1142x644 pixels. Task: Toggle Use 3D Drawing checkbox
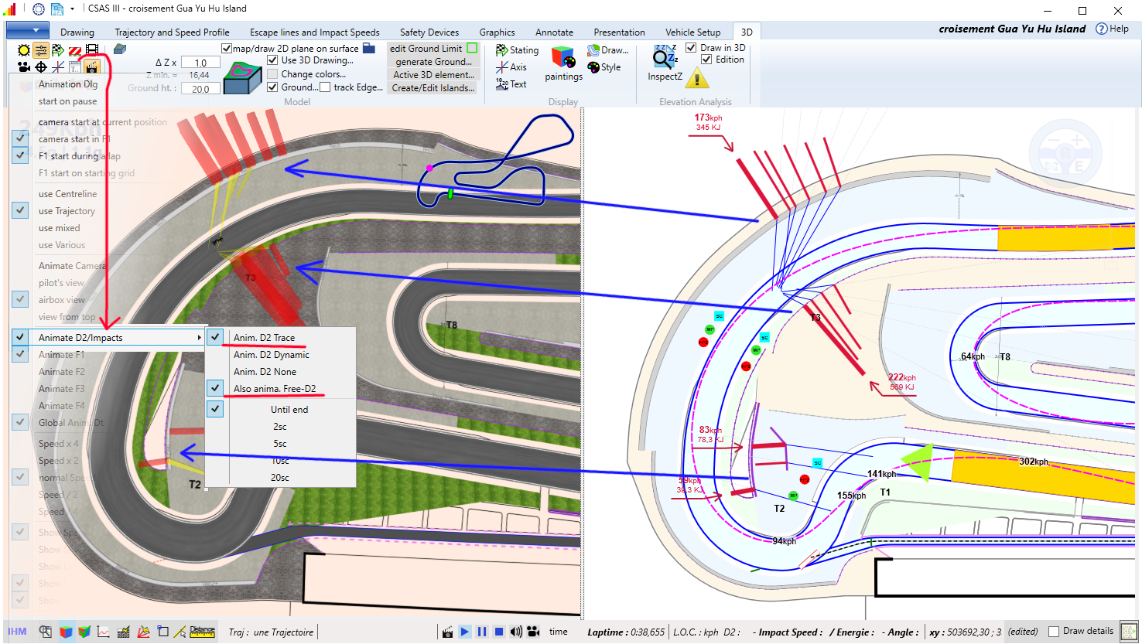(x=272, y=60)
